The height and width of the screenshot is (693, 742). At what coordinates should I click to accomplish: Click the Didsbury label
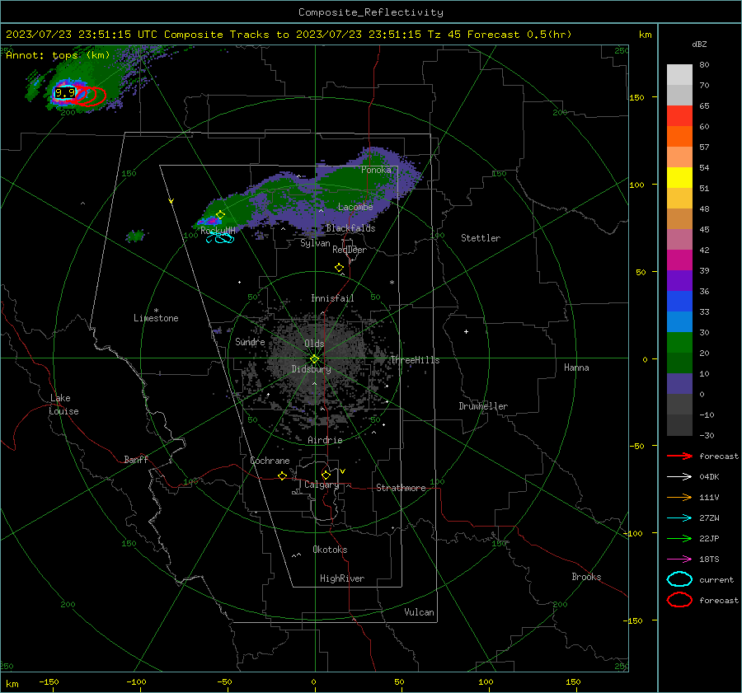point(311,369)
